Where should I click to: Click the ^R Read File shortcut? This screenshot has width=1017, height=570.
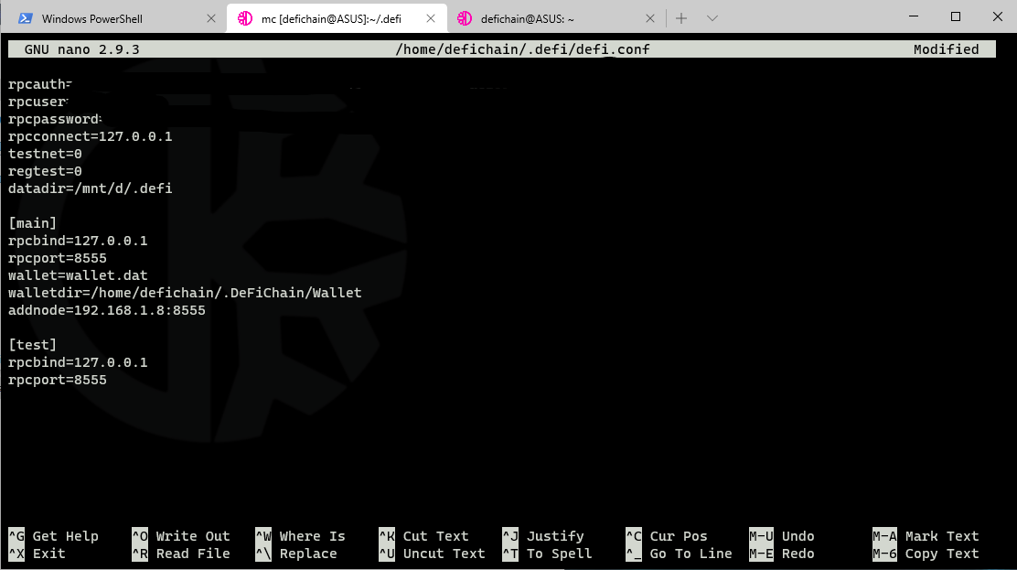click(x=181, y=554)
